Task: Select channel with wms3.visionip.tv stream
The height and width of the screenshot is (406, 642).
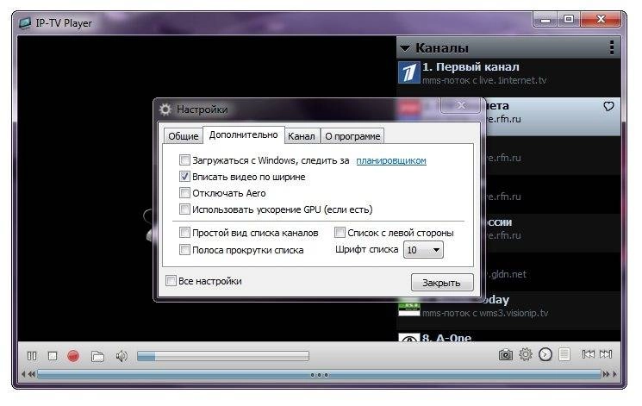Action: point(509,310)
